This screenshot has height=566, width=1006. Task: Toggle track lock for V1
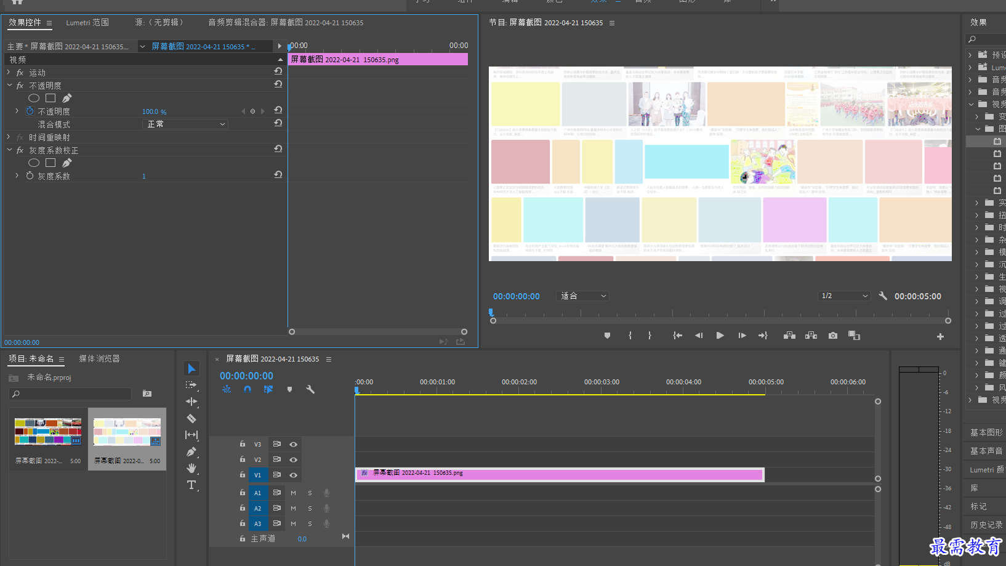[x=243, y=474]
